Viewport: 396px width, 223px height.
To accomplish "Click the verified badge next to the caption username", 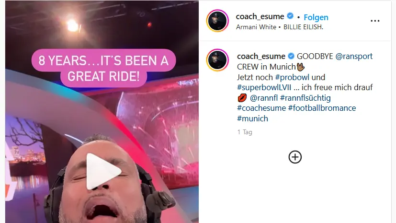I will 291,56.
